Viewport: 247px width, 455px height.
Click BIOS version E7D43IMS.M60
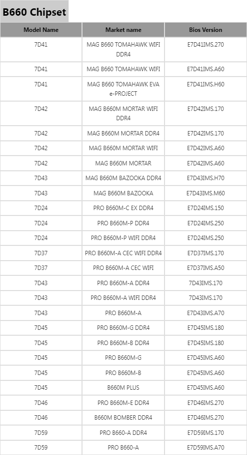(205, 193)
